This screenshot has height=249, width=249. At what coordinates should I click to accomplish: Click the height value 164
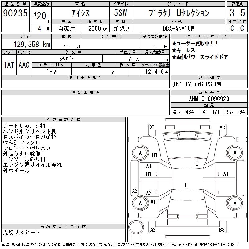click(x=241, y=112)
